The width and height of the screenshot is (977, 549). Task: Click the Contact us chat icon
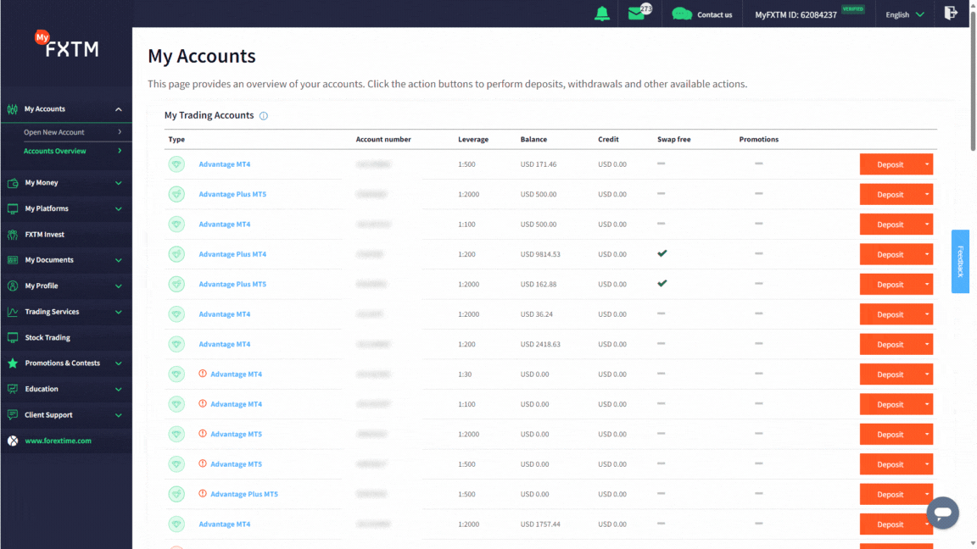click(682, 14)
